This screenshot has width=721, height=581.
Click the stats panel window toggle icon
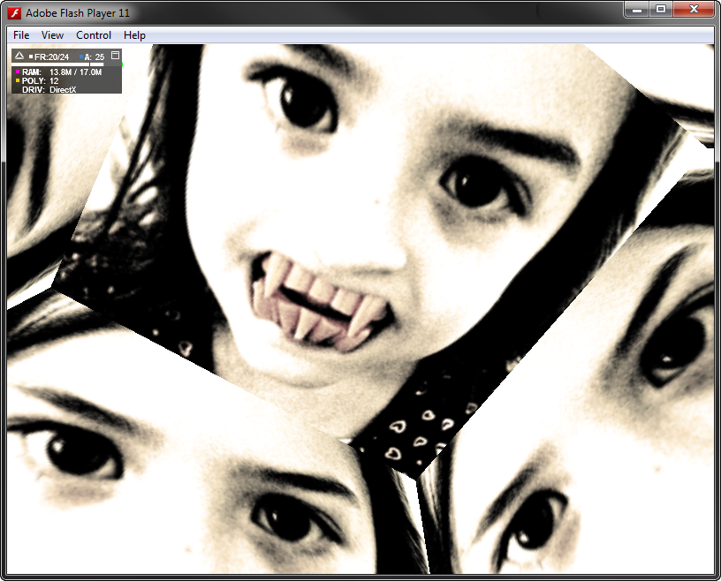tap(116, 55)
